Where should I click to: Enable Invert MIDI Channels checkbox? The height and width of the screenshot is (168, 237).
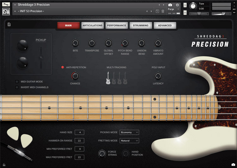pyautogui.click(x=17, y=87)
